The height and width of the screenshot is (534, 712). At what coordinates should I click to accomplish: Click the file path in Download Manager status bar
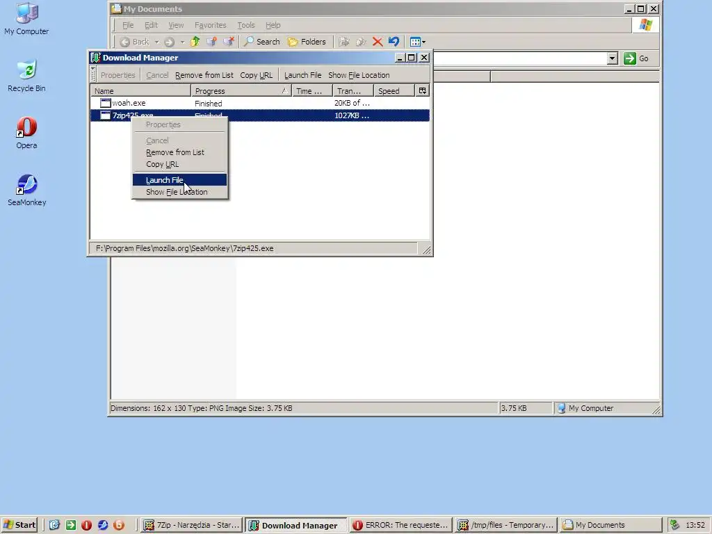[x=184, y=248]
